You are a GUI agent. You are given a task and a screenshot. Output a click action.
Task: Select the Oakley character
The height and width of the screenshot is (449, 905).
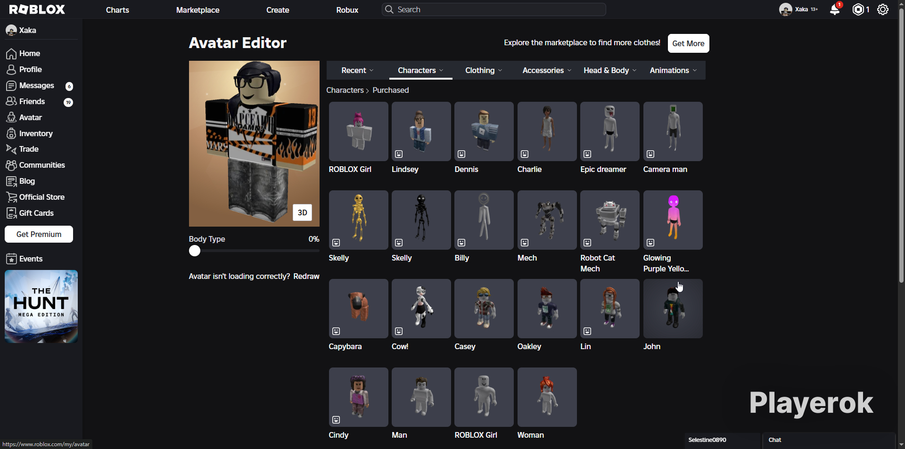click(x=547, y=309)
